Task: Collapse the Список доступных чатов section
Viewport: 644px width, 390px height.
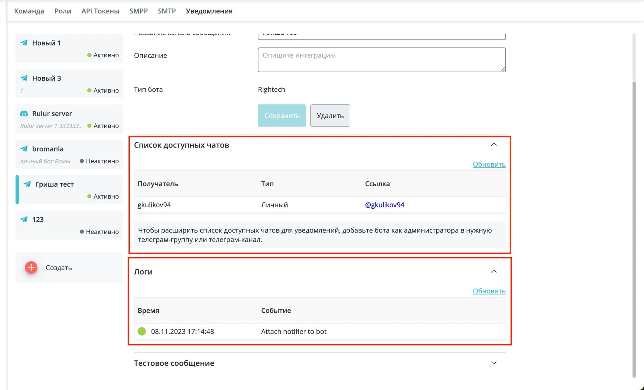Action: pos(493,145)
